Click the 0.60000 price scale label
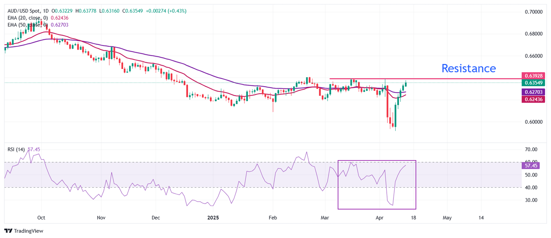 [x=532, y=122]
